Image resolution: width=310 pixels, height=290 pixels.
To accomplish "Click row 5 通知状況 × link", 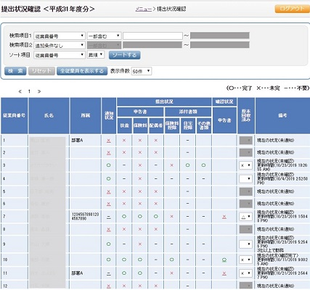I will pos(109,191).
